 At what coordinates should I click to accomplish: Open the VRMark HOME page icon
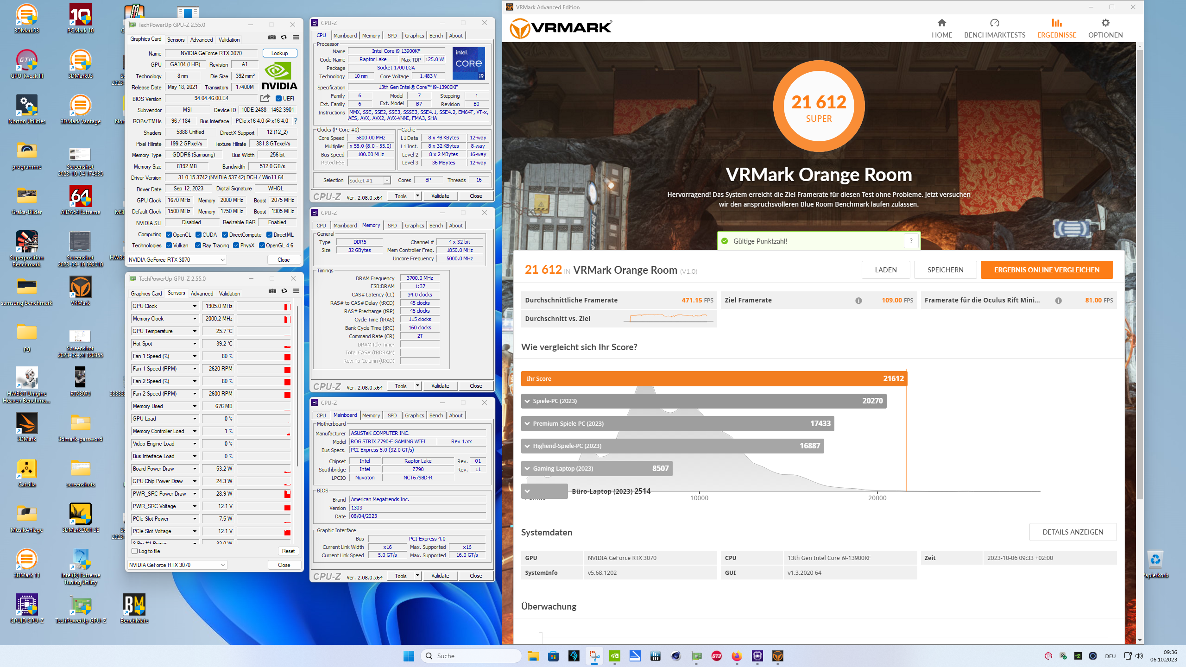tap(941, 23)
